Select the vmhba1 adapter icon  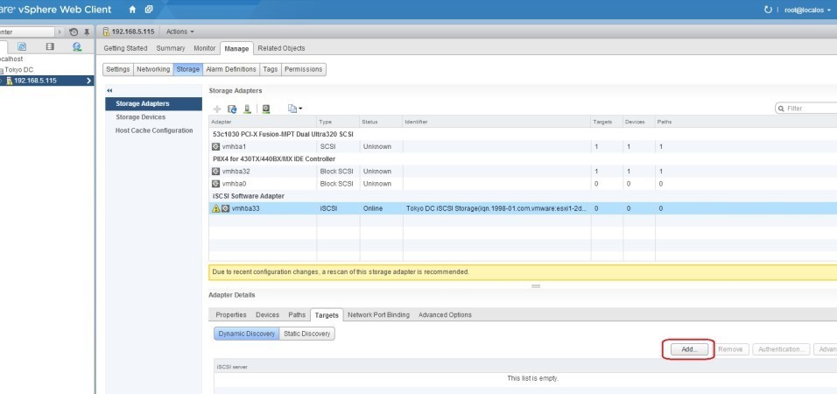[215, 146]
